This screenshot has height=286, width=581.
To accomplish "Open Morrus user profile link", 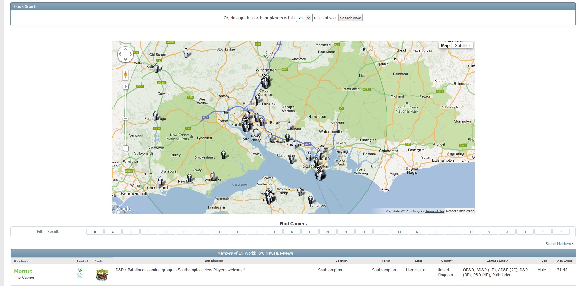I will coord(23,271).
